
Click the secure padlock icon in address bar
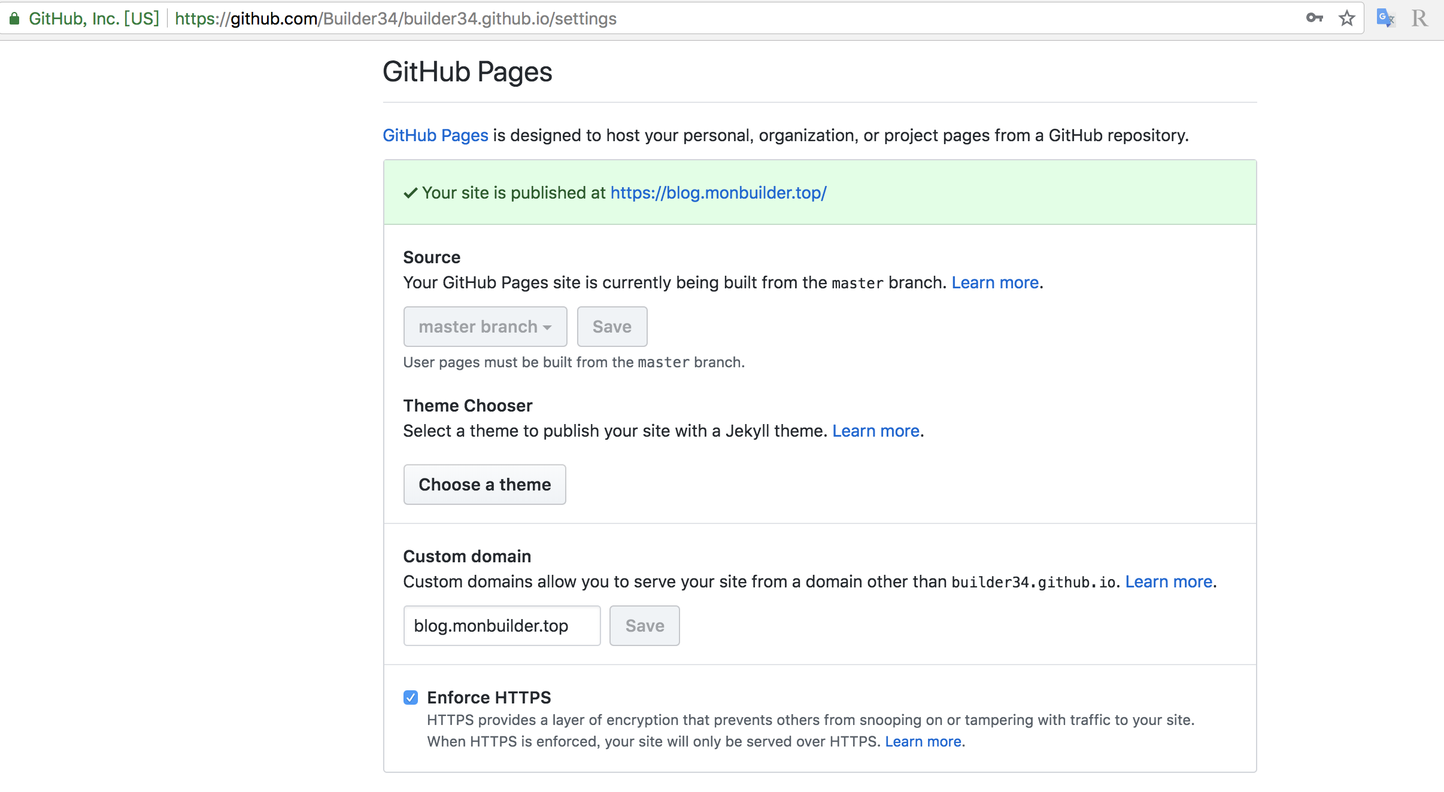14,19
